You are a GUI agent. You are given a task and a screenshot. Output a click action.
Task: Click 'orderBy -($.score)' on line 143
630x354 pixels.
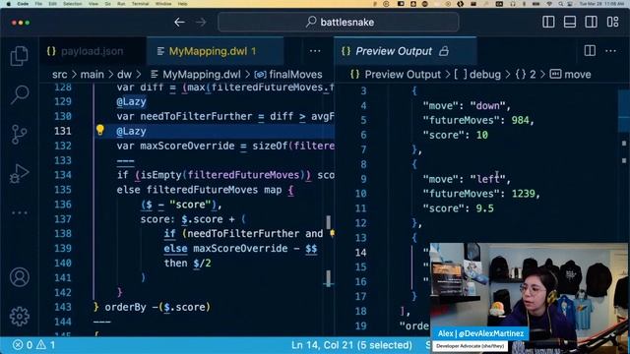click(157, 307)
